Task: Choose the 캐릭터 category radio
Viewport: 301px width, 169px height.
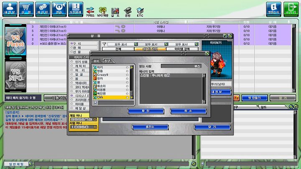Action: (x=72, y=66)
